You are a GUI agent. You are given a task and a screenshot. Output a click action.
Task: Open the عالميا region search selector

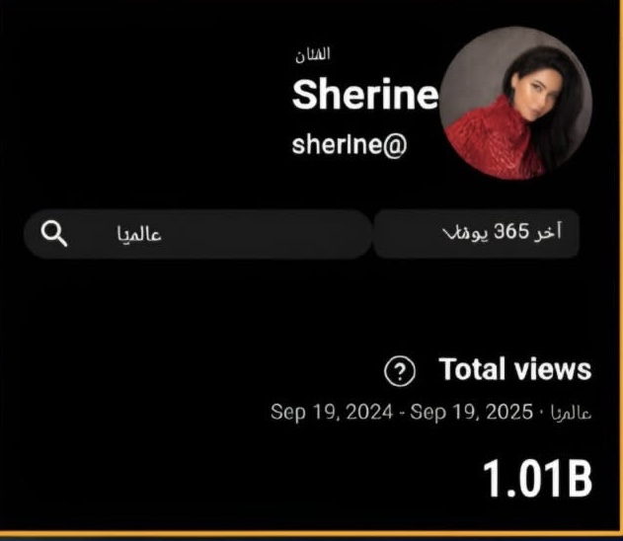click(197, 234)
